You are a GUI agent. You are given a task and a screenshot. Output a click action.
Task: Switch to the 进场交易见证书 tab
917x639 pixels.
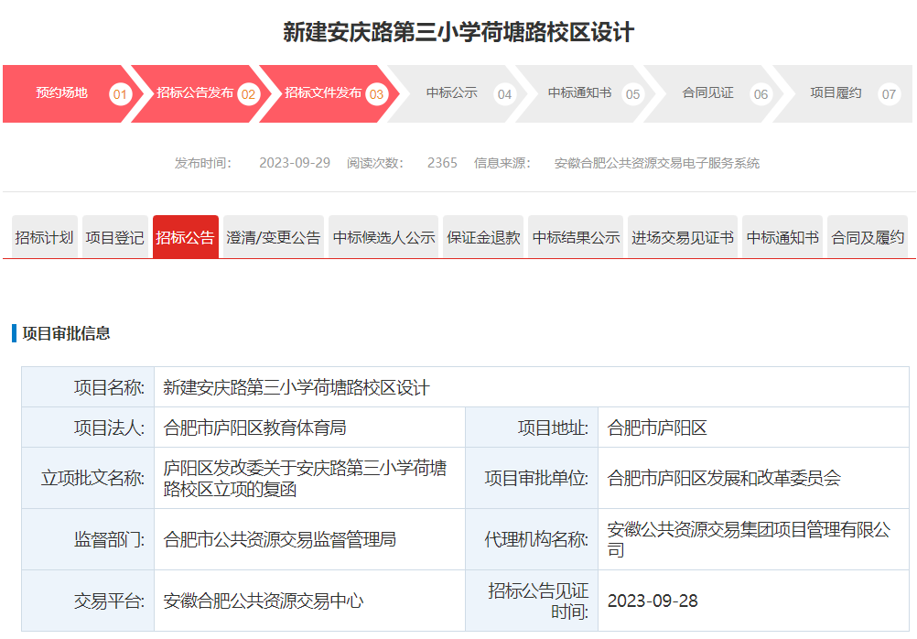point(683,237)
